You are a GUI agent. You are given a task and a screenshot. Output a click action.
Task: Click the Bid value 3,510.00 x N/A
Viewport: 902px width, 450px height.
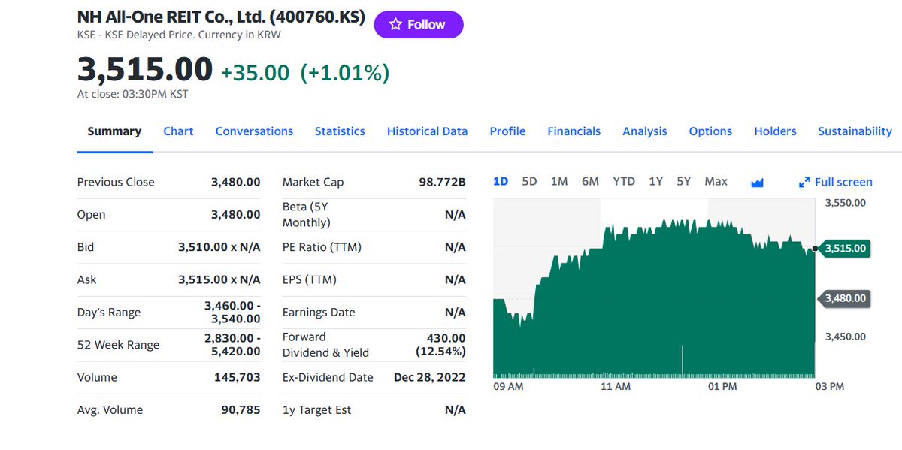(219, 247)
